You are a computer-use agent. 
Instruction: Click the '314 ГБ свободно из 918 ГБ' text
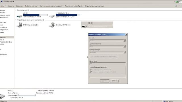point(32,17)
